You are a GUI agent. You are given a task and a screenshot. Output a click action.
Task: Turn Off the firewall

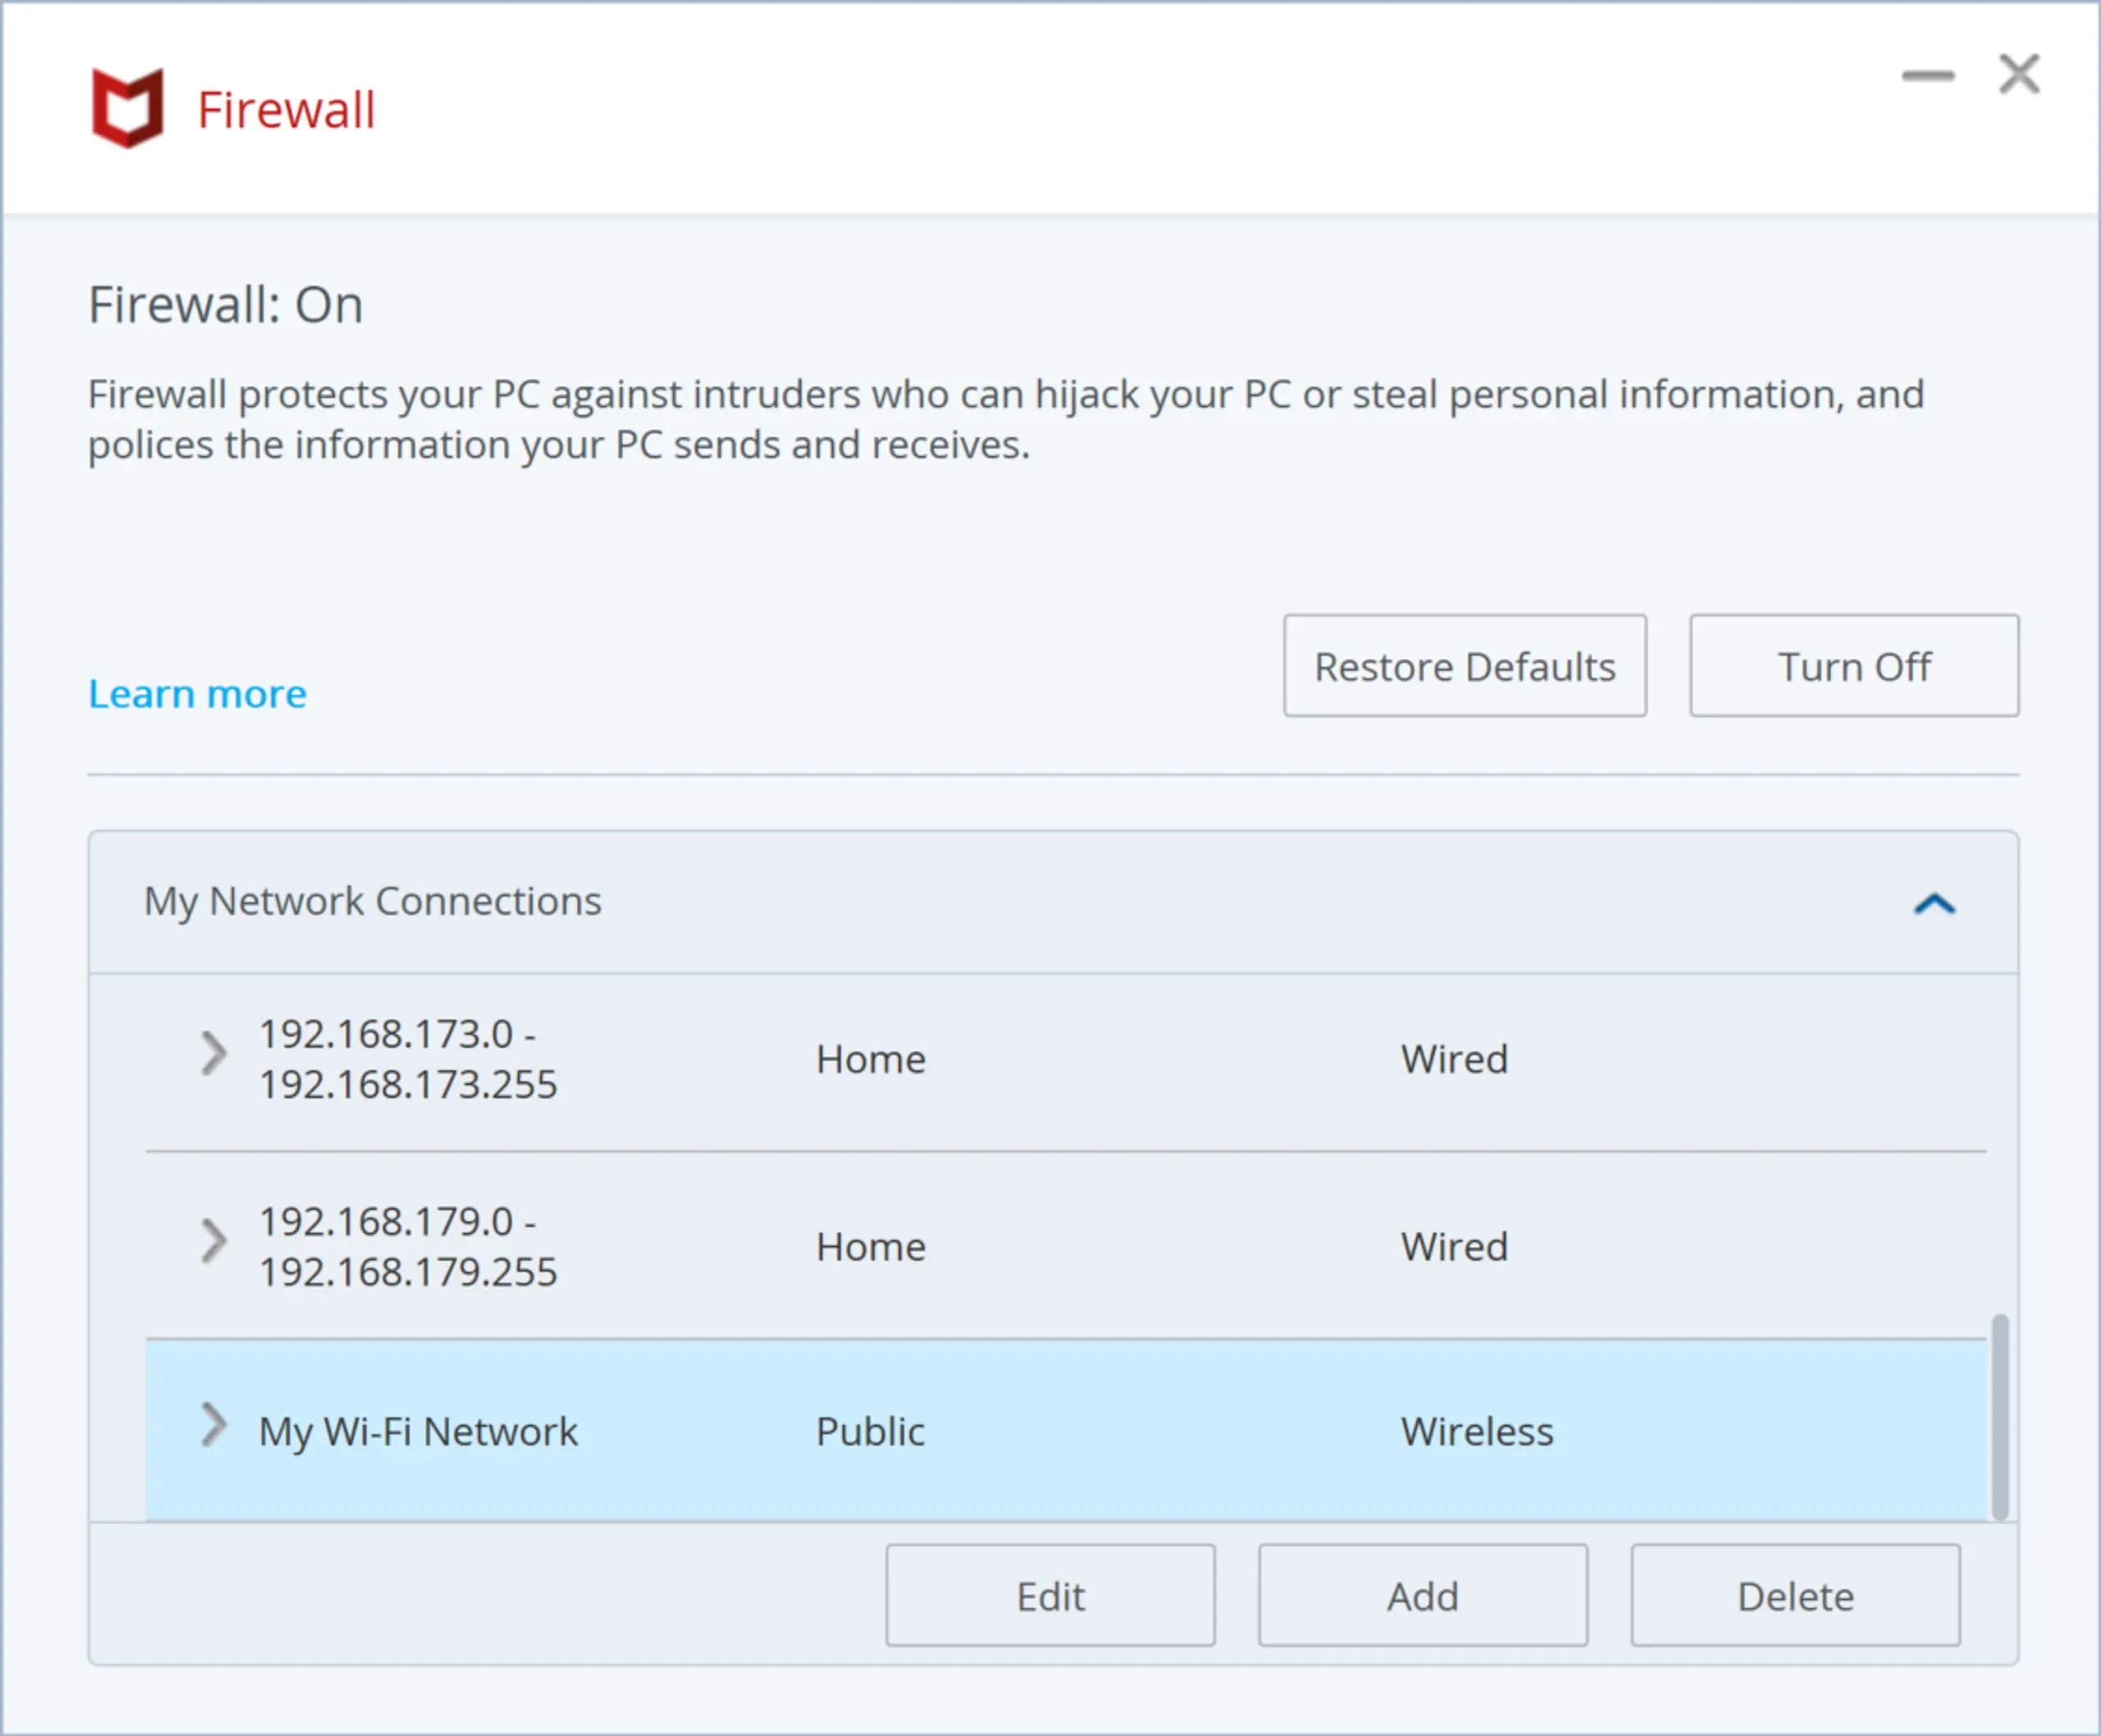1853,666
